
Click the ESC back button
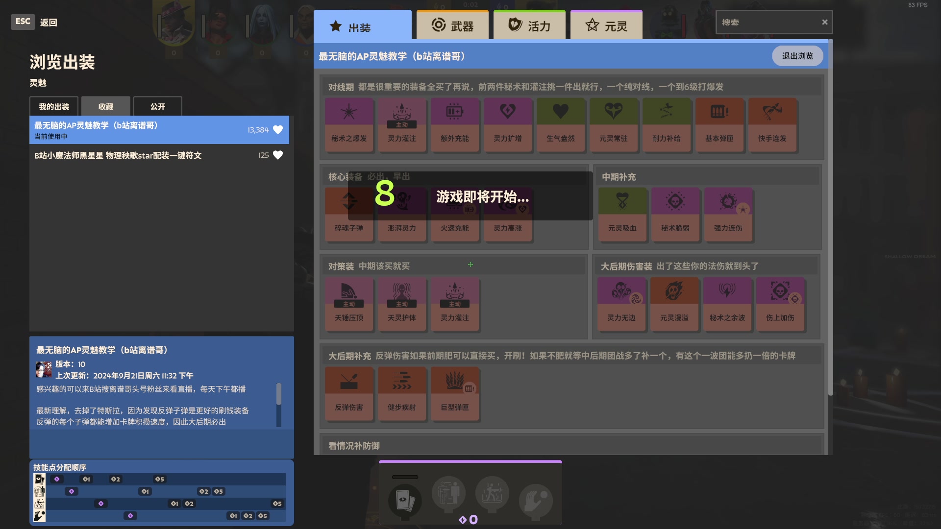pos(23,22)
